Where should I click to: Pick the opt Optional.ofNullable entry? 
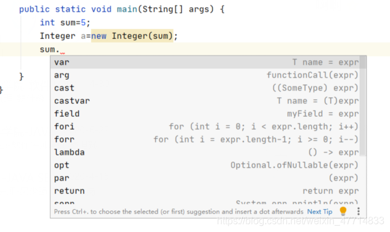(206, 165)
